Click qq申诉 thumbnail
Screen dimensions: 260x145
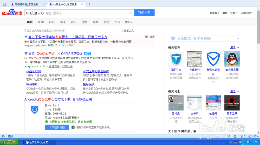coord(194,103)
